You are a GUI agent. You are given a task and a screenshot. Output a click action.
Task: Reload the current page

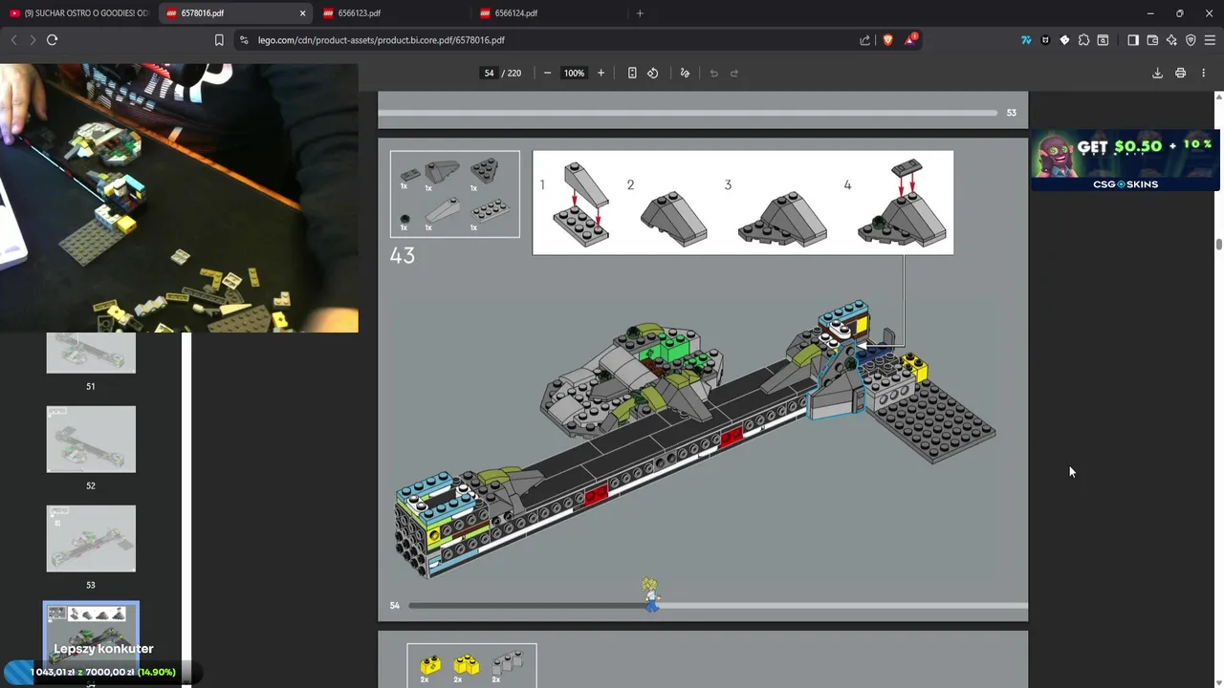tap(52, 40)
